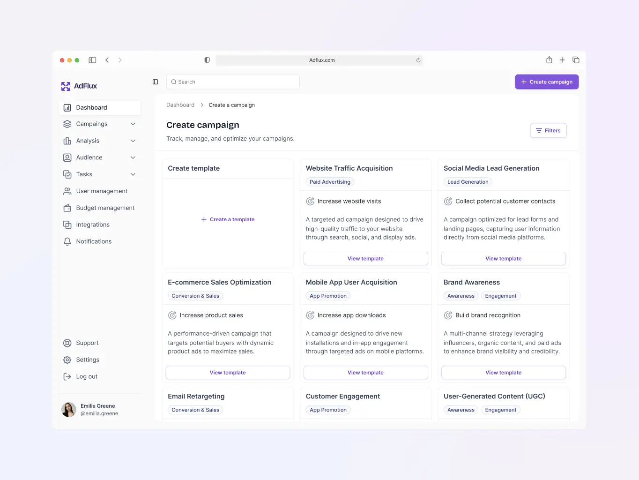Viewport: 639px width, 480px height.
Task: Click the browser privacy shield icon
Action: click(x=207, y=60)
